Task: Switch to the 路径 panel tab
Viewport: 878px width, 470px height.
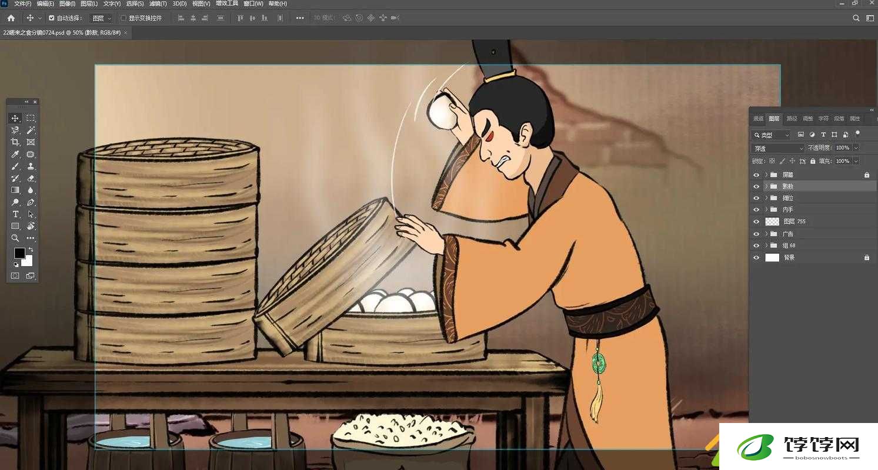Action: tap(792, 119)
